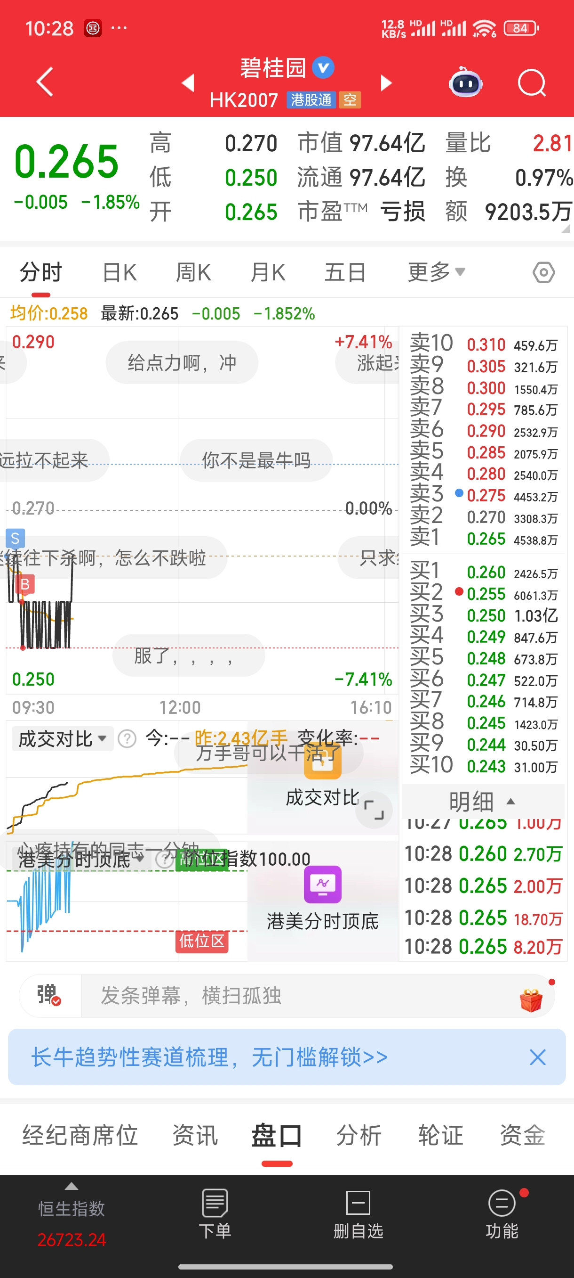Open the 港美分时顶底 indicator dropdown
The height and width of the screenshot is (1278, 574).
pyautogui.click(x=81, y=859)
